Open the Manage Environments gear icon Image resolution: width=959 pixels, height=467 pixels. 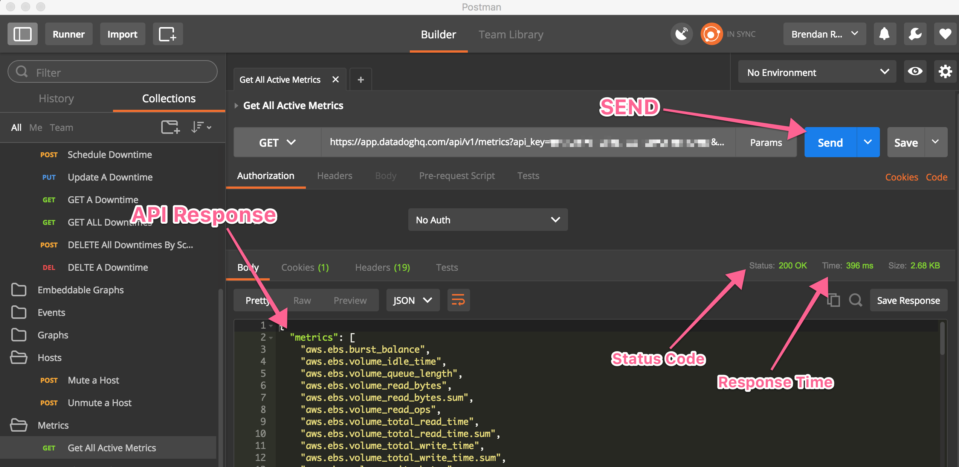coord(945,71)
